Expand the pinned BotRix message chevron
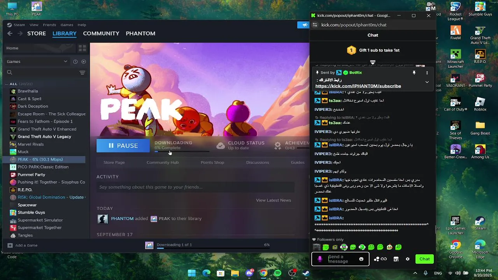The width and height of the screenshot is (498, 280). coord(427,82)
